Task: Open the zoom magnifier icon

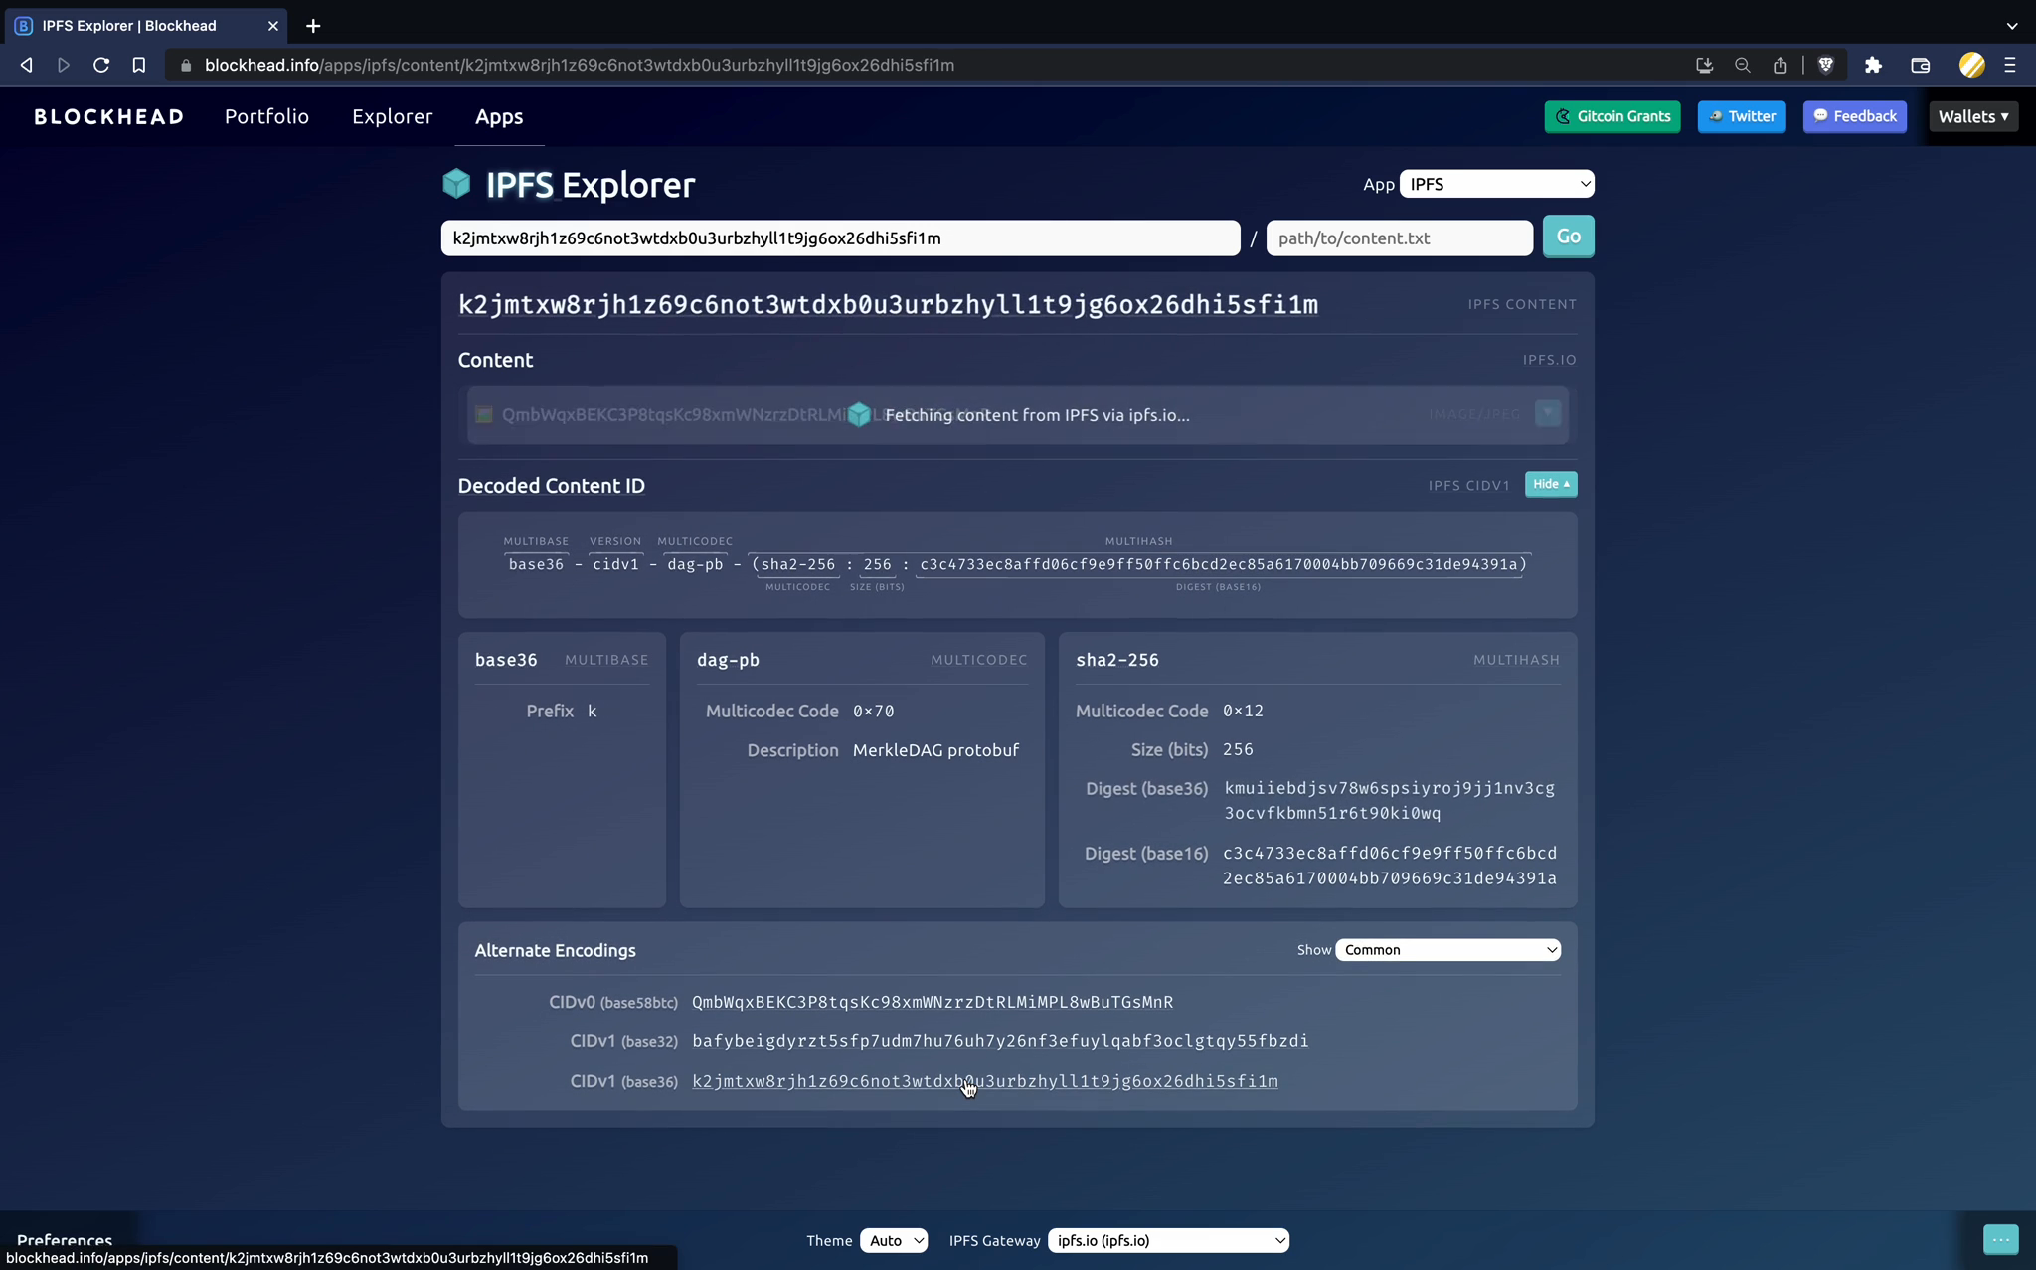Action: tap(1742, 65)
